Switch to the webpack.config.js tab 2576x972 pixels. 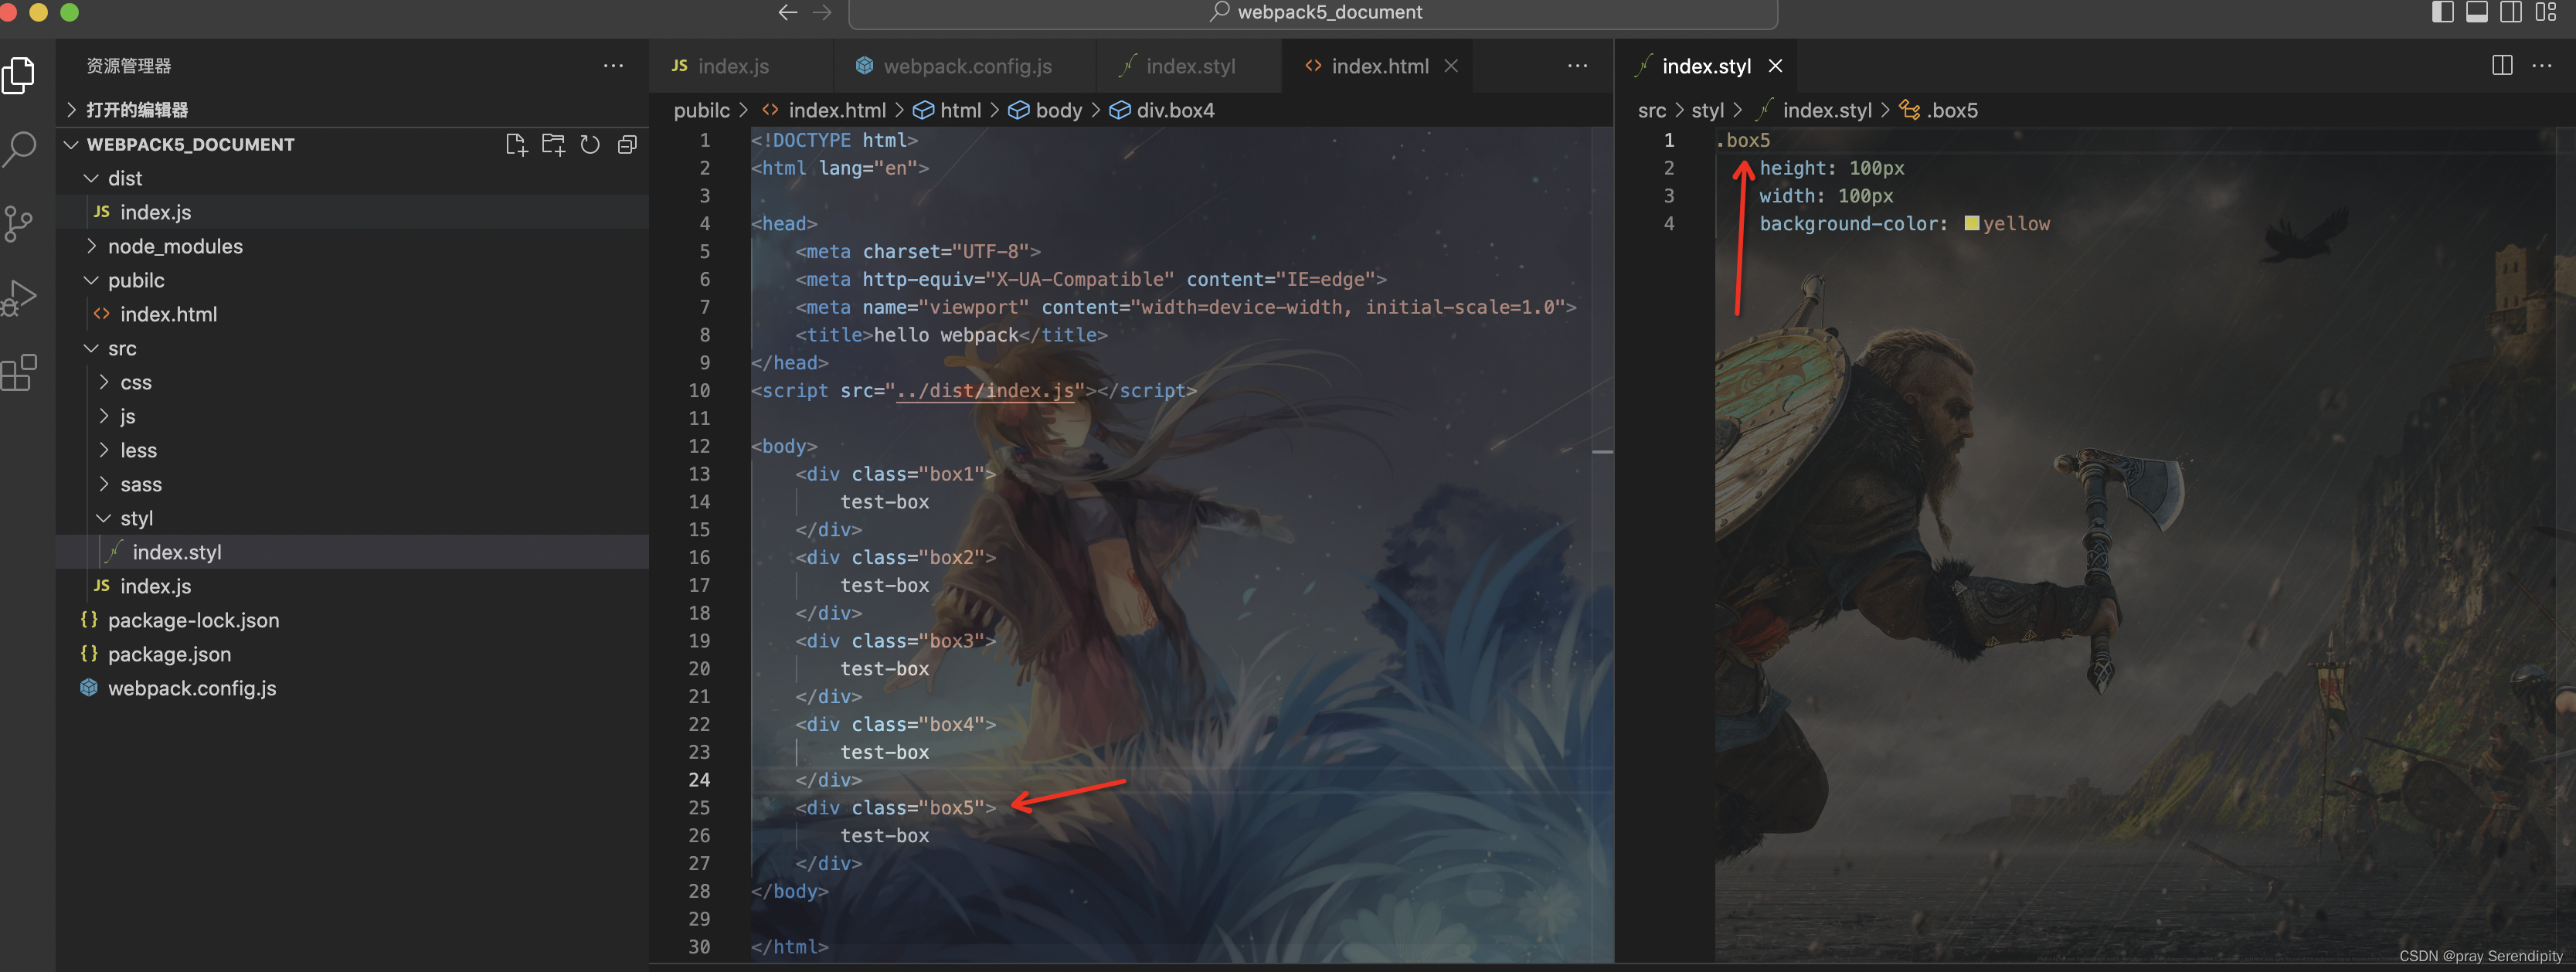click(x=966, y=66)
